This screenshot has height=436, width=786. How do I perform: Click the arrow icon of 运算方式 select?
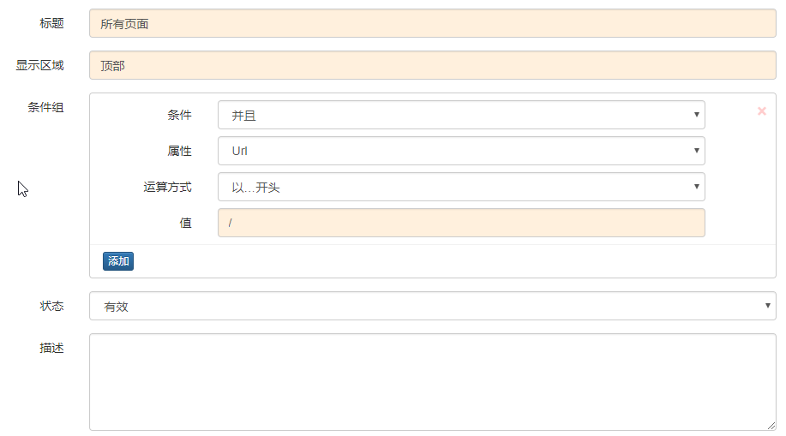(696, 187)
